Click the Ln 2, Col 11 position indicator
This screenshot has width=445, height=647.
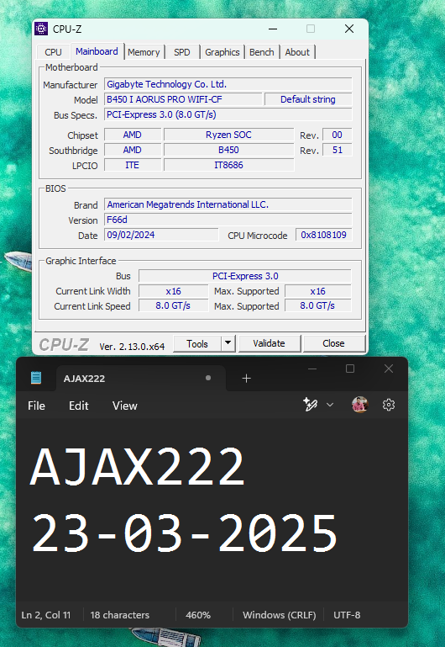(46, 615)
